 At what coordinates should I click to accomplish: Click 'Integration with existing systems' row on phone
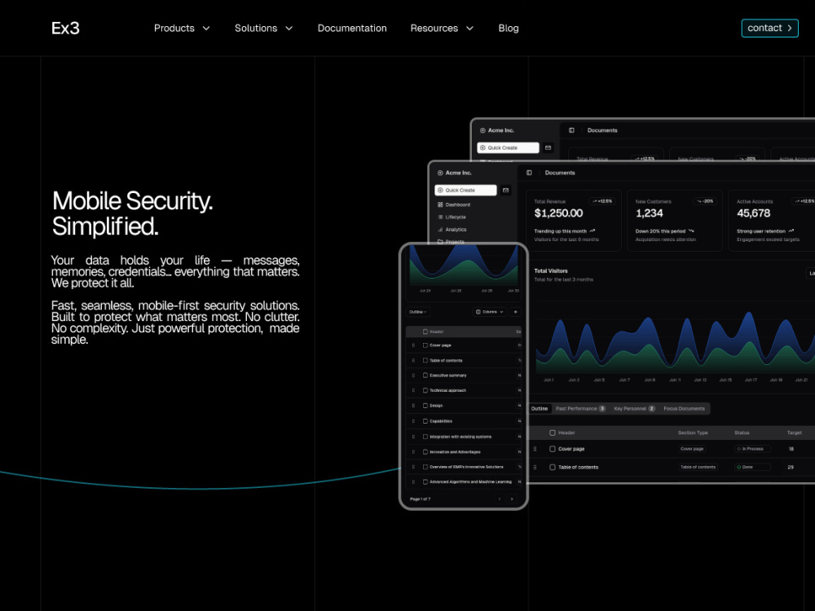464,437
